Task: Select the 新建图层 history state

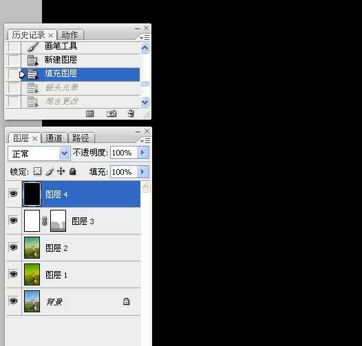Action: click(x=81, y=61)
